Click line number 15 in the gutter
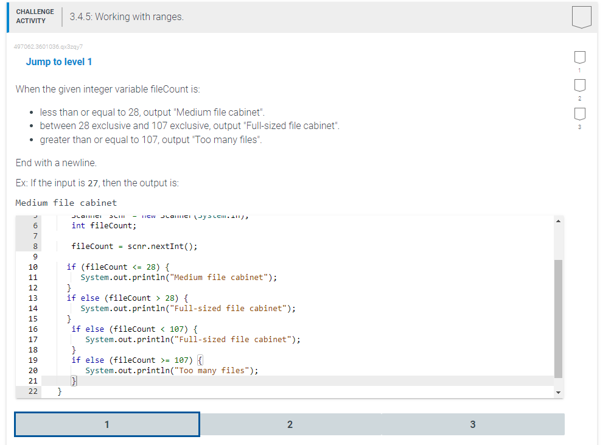The height and width of the screenshot is (445, 611). coord(33,319)
